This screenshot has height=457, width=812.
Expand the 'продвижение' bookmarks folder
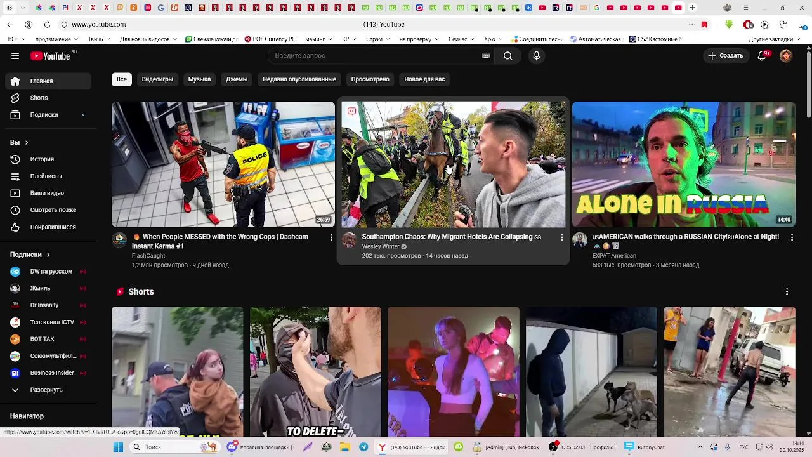click(56, 39)
